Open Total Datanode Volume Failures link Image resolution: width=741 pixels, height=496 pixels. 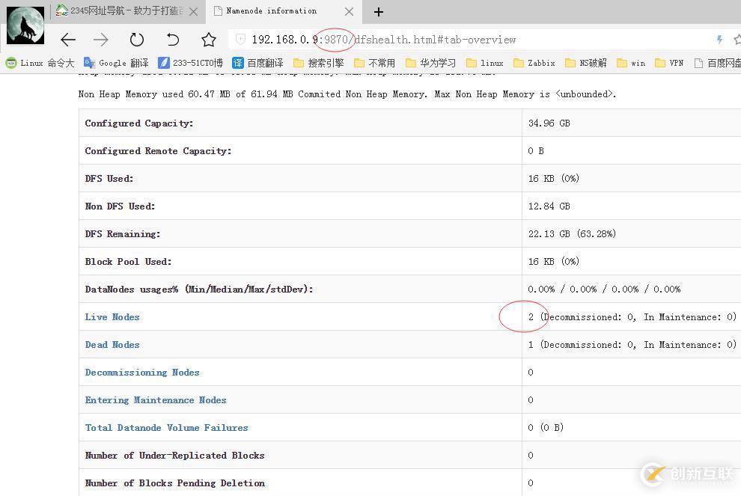(x=166, y=428)
